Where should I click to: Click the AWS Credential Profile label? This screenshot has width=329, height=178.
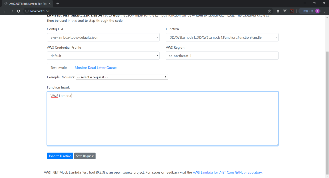[64, 48]
